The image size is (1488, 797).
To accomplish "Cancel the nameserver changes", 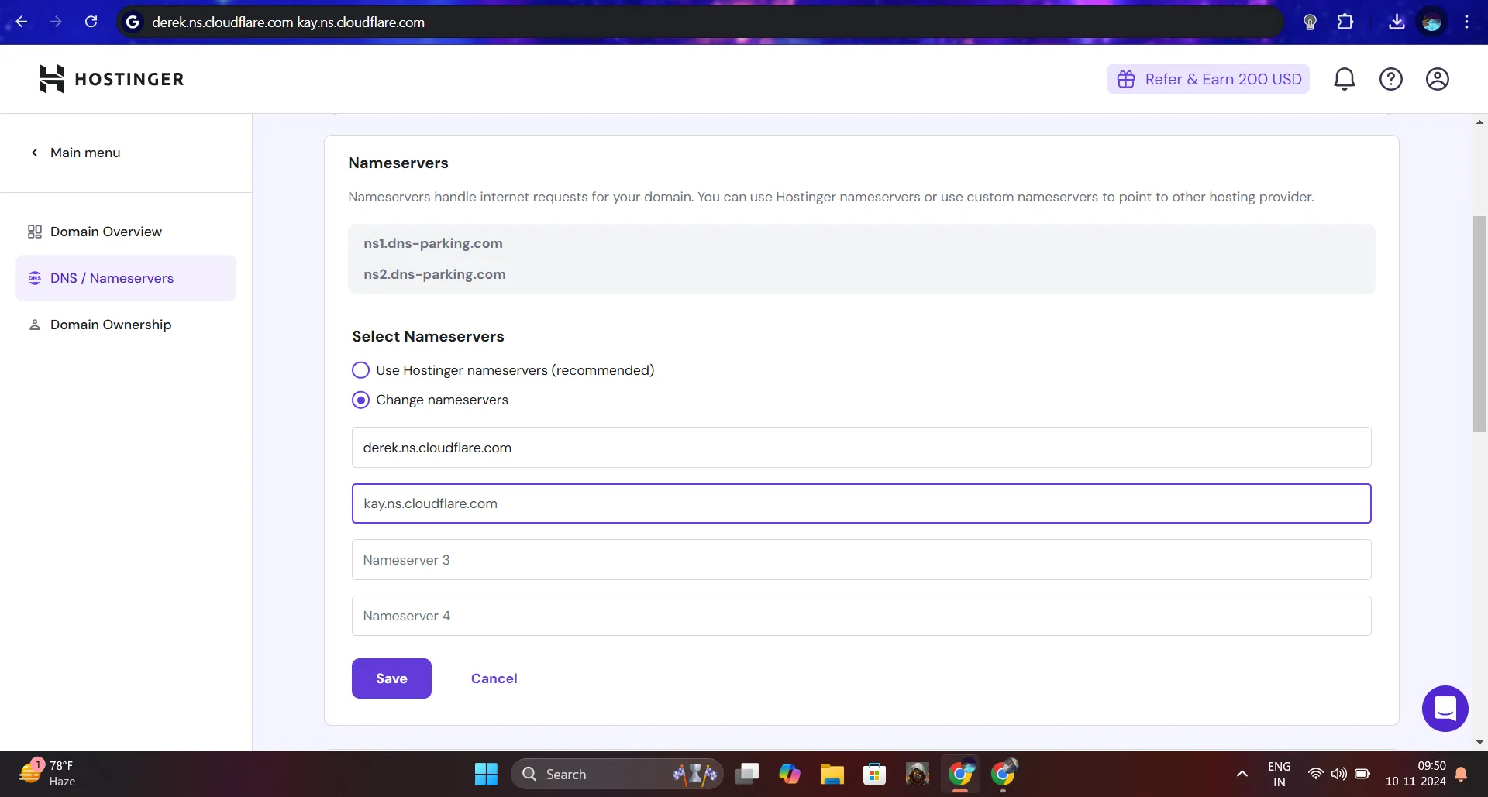I will (x=494, y=678).
